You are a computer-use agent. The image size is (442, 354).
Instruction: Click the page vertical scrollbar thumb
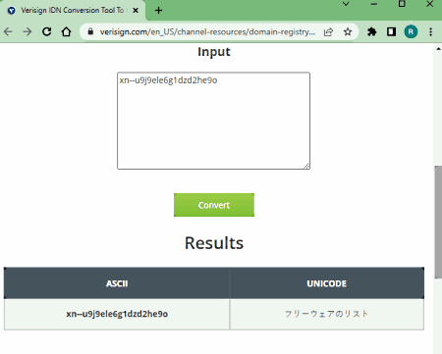(x=438, y=223)
